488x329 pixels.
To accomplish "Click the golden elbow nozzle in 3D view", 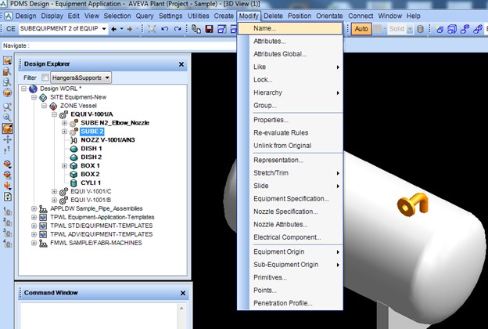I will coord(410,205).
